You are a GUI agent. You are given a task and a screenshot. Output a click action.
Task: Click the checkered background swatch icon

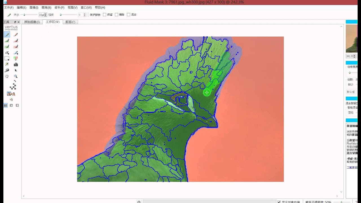[x=13, y=87]
